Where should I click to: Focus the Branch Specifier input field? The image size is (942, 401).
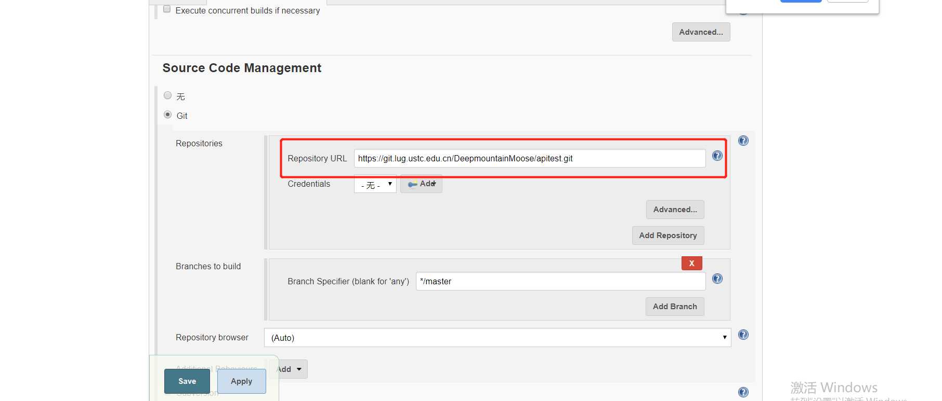click(561, 281)
